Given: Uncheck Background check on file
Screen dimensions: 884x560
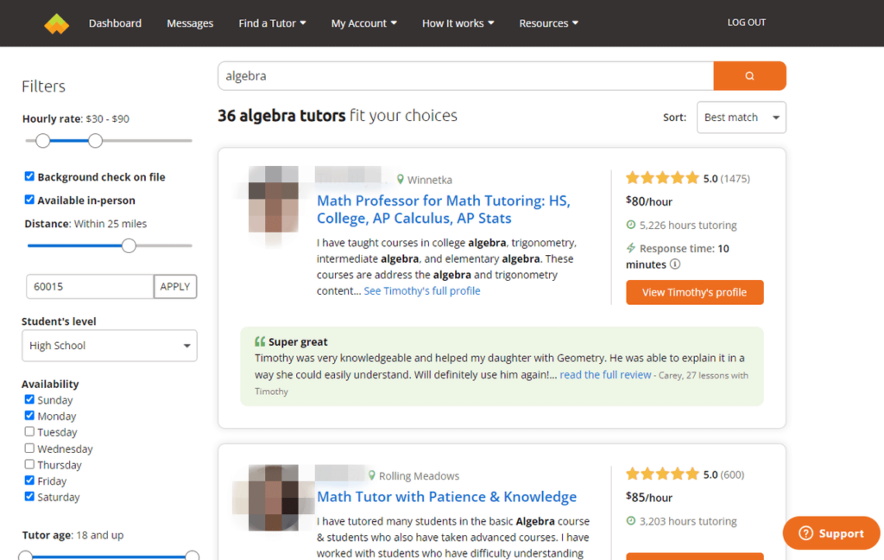Looking at the screenshot, I should [x=30, y=176].
